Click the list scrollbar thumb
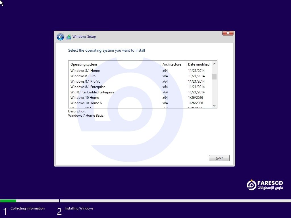The width and height of the screenshot is (291, 218). [x=214, y=77]
